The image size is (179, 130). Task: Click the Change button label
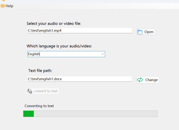pyautogui.click(x=151, y=80)
